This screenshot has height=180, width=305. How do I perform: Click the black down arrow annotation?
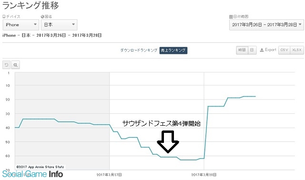168,142
